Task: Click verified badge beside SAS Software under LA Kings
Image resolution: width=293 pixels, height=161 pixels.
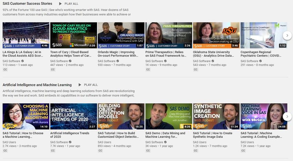Action: [x=22, y=61]
